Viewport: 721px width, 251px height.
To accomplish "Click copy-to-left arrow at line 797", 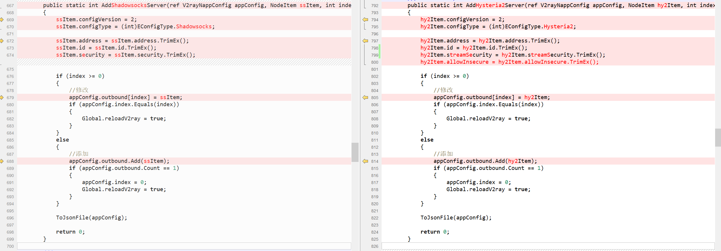I will (x=365, y=41).
